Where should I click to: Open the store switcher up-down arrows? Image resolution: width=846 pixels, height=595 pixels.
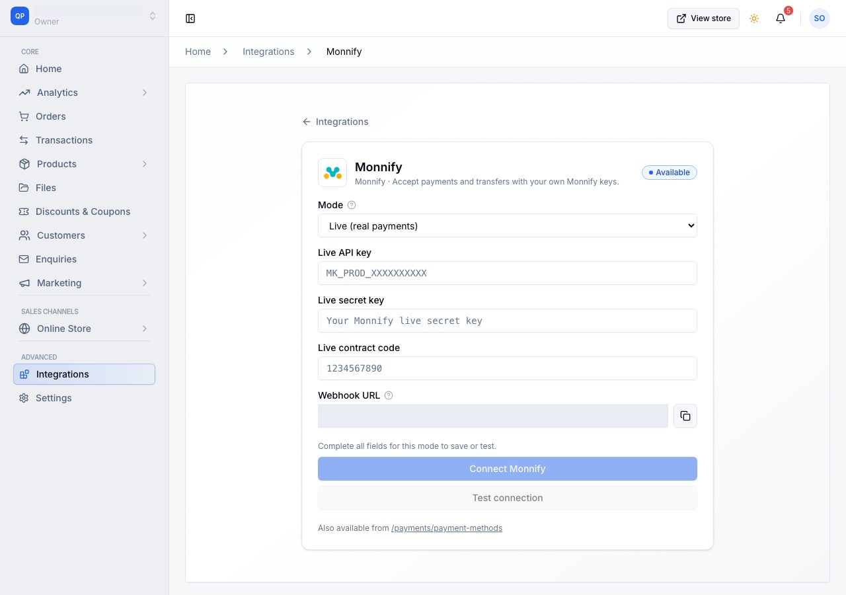153,16
